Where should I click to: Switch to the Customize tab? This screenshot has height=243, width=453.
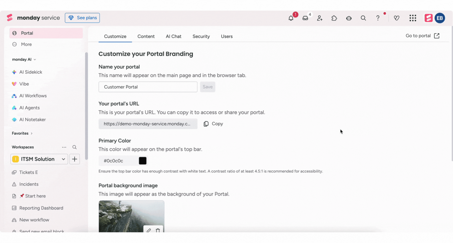click(x=115, y=36)
